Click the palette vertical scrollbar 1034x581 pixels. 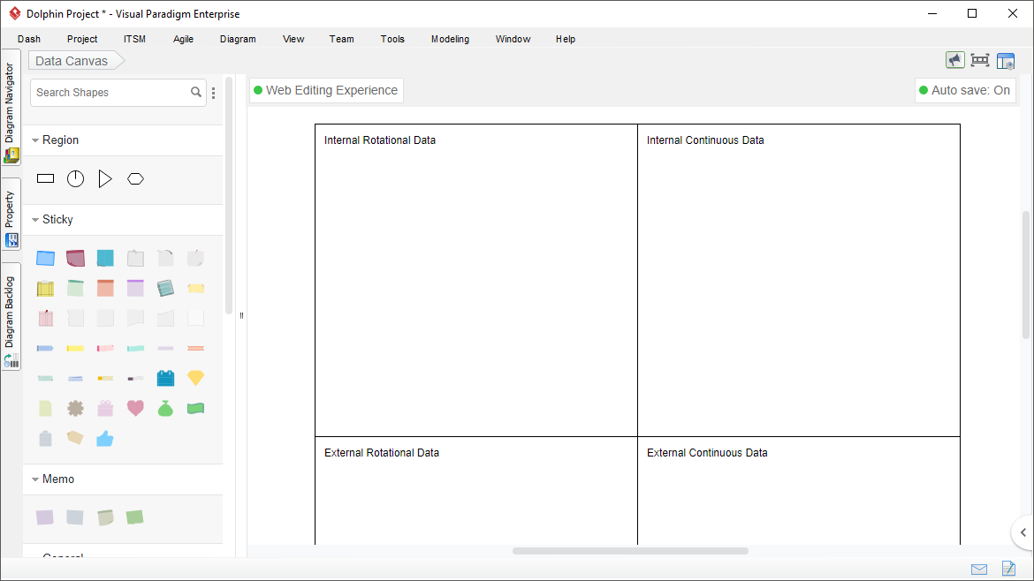tap(229, 196)
